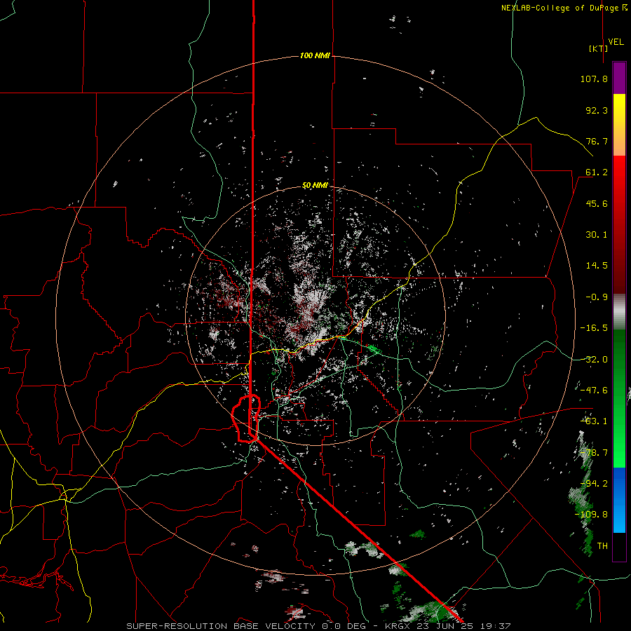Screen dimensions: 631x631
Task: Click the thick red outlined polygon on the map
Action: coord(246,419)
